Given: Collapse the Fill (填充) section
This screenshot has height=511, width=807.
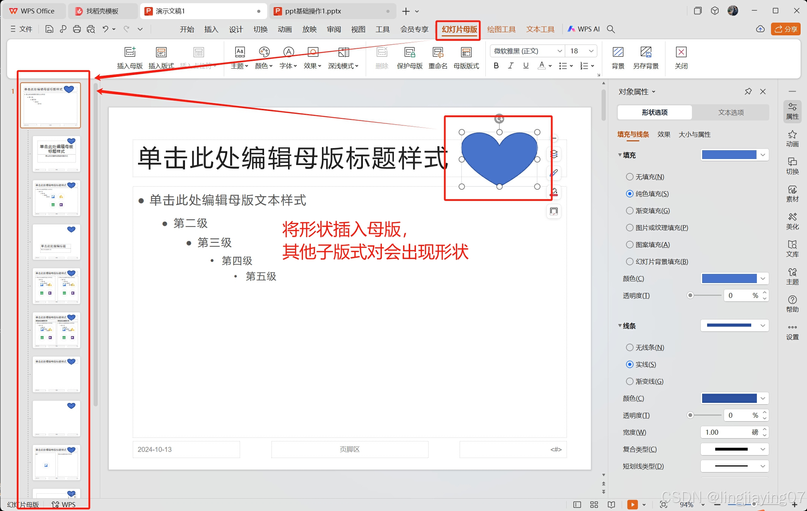Looking at the screenshot, I should [620, 155].
